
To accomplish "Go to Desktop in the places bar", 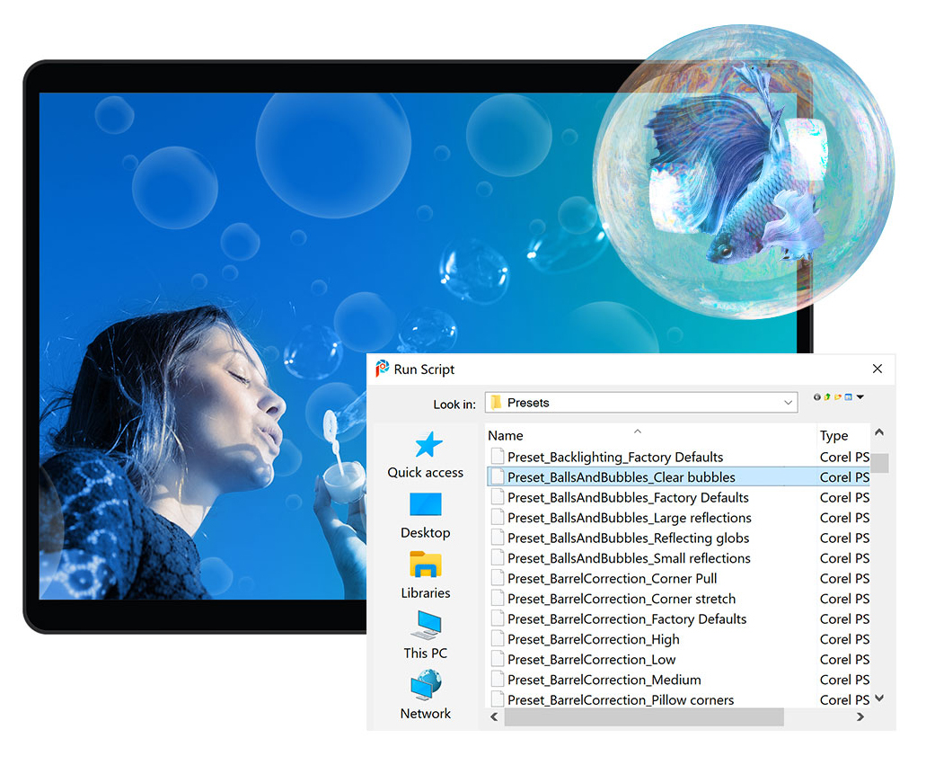I will click(x=425, y=515).
